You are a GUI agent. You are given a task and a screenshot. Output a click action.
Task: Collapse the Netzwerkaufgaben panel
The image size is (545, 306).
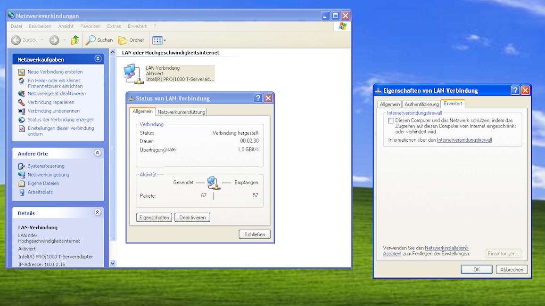coord(98,59)
